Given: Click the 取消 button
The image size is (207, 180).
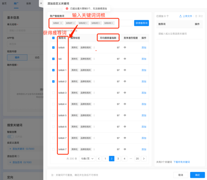Looking at the screenshot, I should tap(181, 175).
